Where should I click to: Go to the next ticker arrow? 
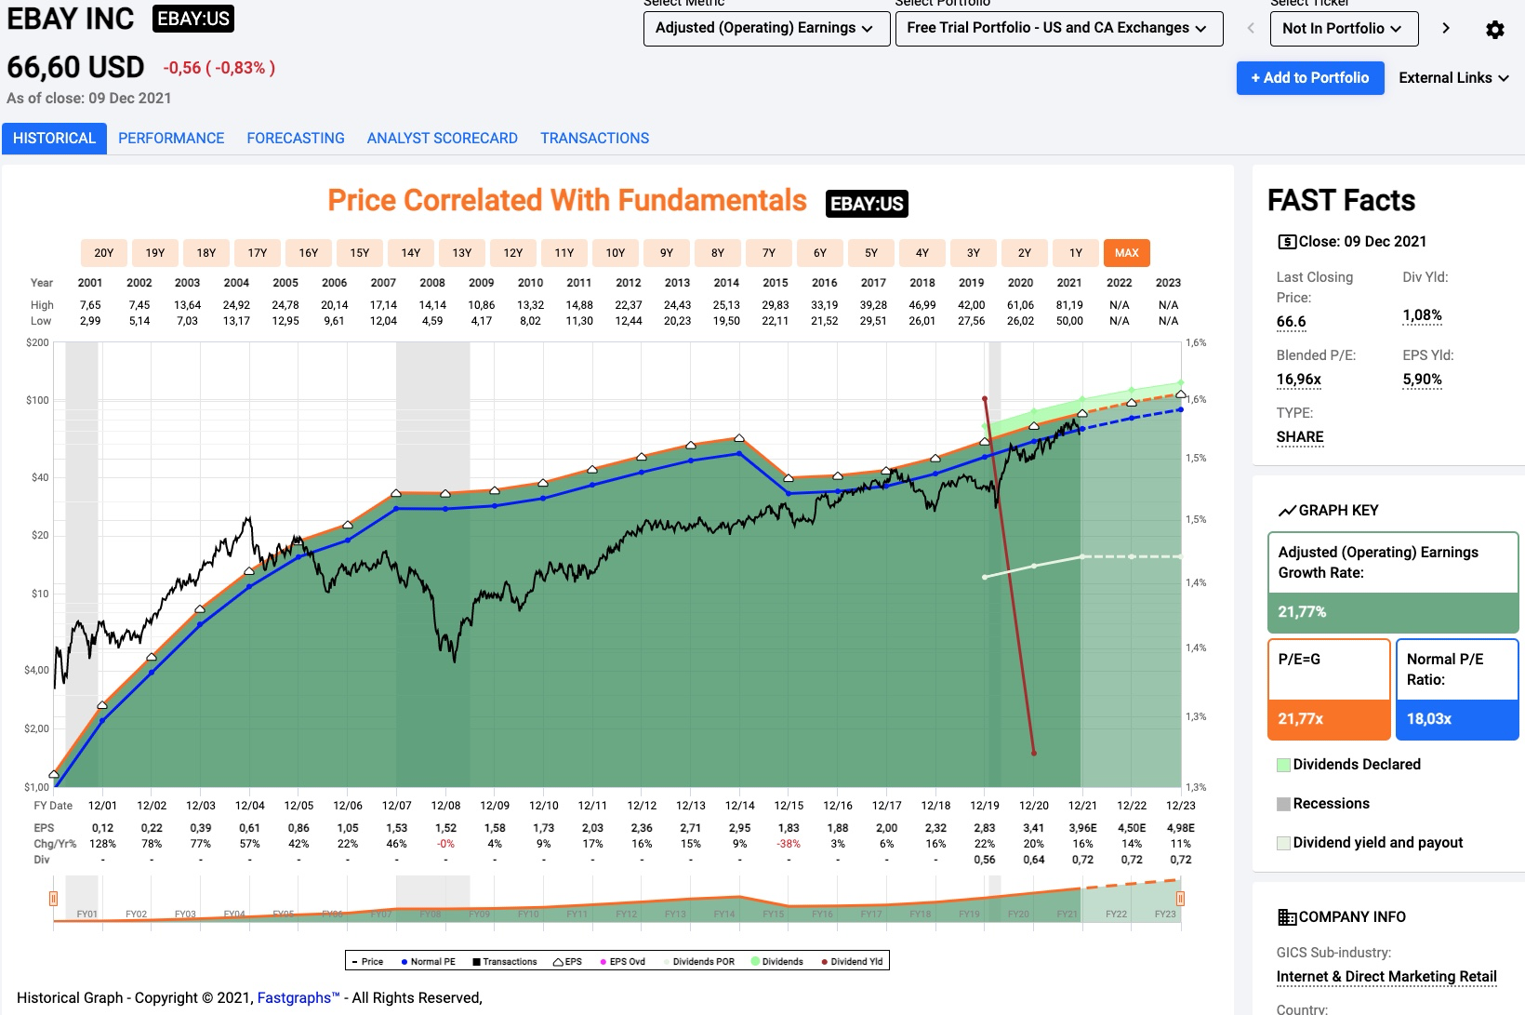click(x=1445, y=29)
